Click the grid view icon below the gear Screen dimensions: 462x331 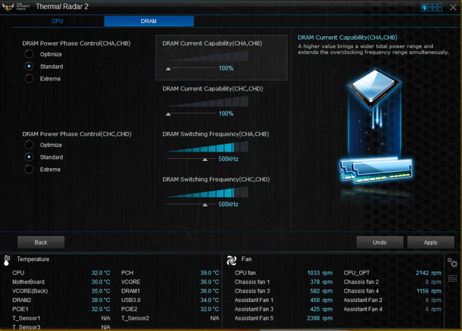pyautogui.click(x=452, y=278)
